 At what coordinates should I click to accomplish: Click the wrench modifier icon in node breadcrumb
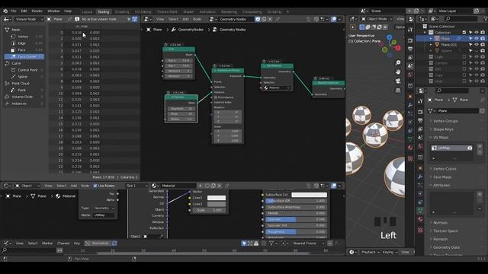point(174,30)
